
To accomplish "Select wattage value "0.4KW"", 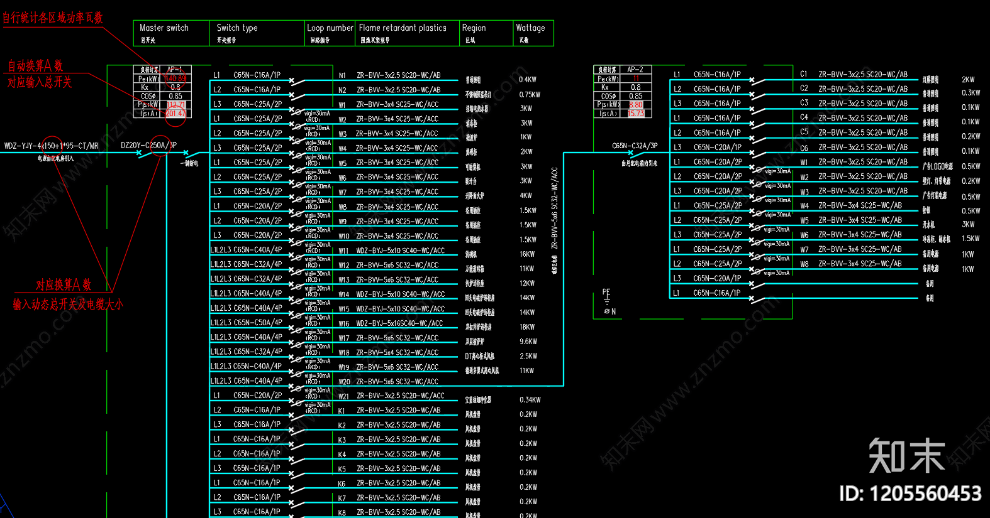I will [528, 80].
